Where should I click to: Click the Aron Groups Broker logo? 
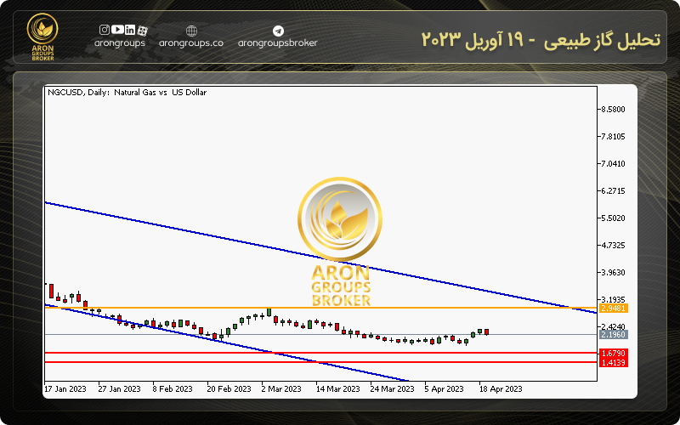pos(42,37)
